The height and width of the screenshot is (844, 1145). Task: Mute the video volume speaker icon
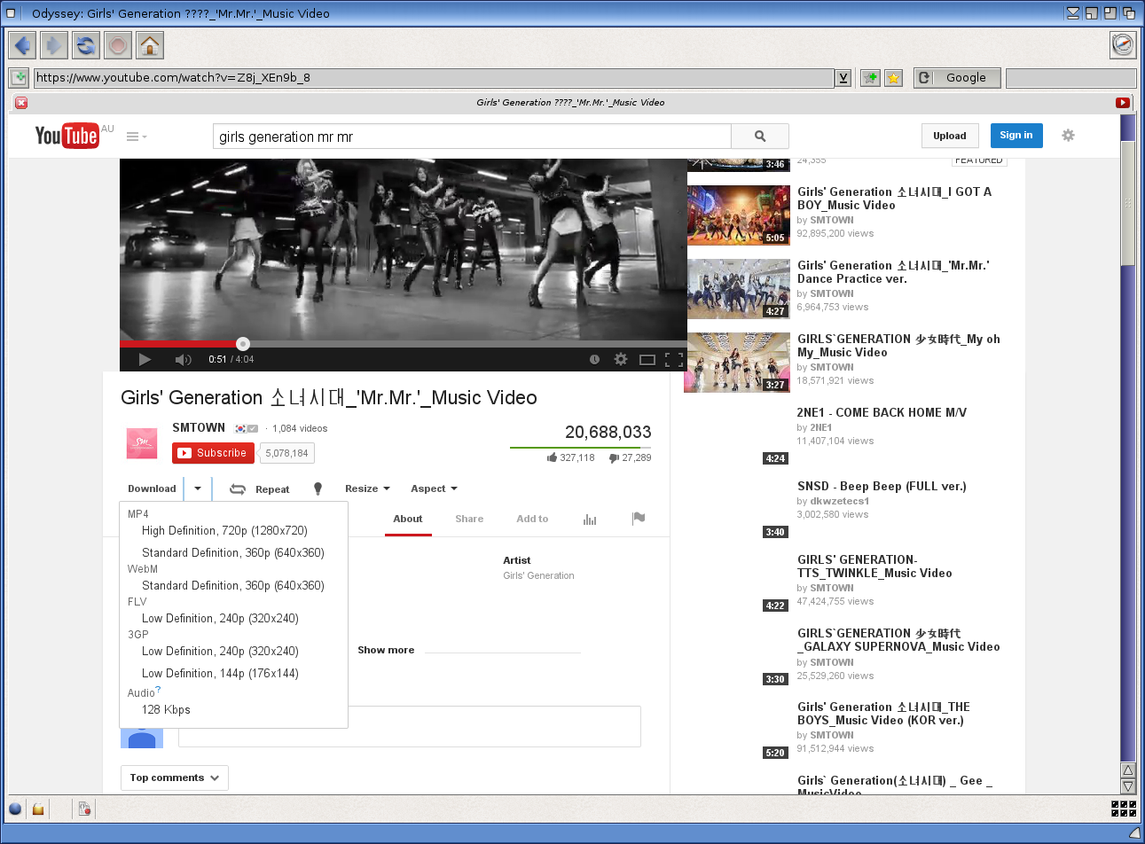(x=183, y=359)
